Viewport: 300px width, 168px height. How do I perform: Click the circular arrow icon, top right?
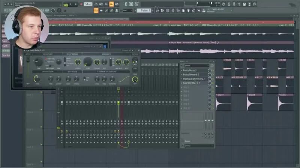[x=223, y=4]
